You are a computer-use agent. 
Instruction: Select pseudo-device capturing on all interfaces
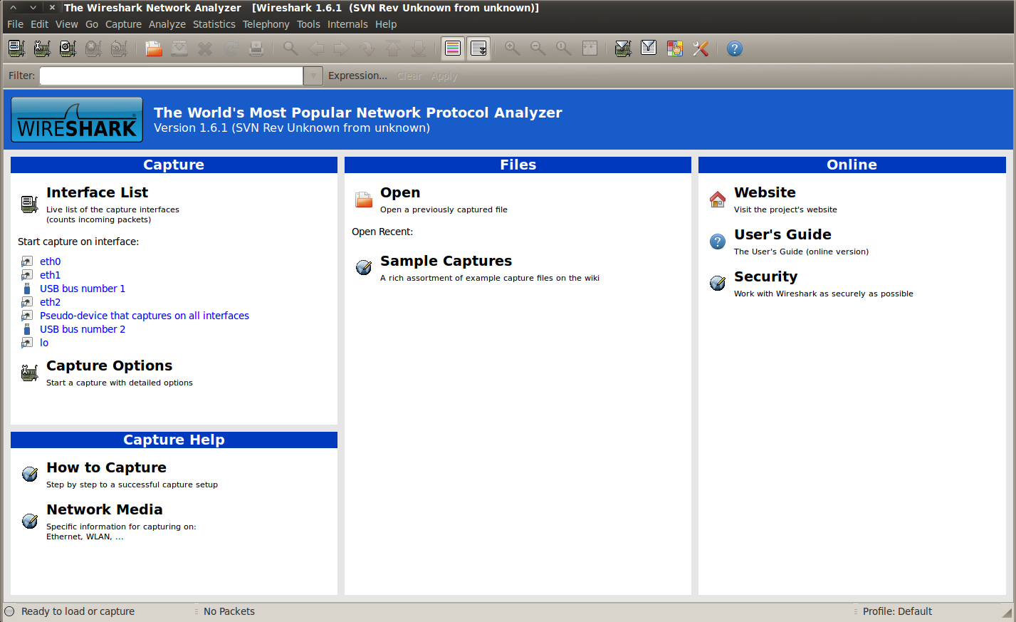click(x=144, y=316)
